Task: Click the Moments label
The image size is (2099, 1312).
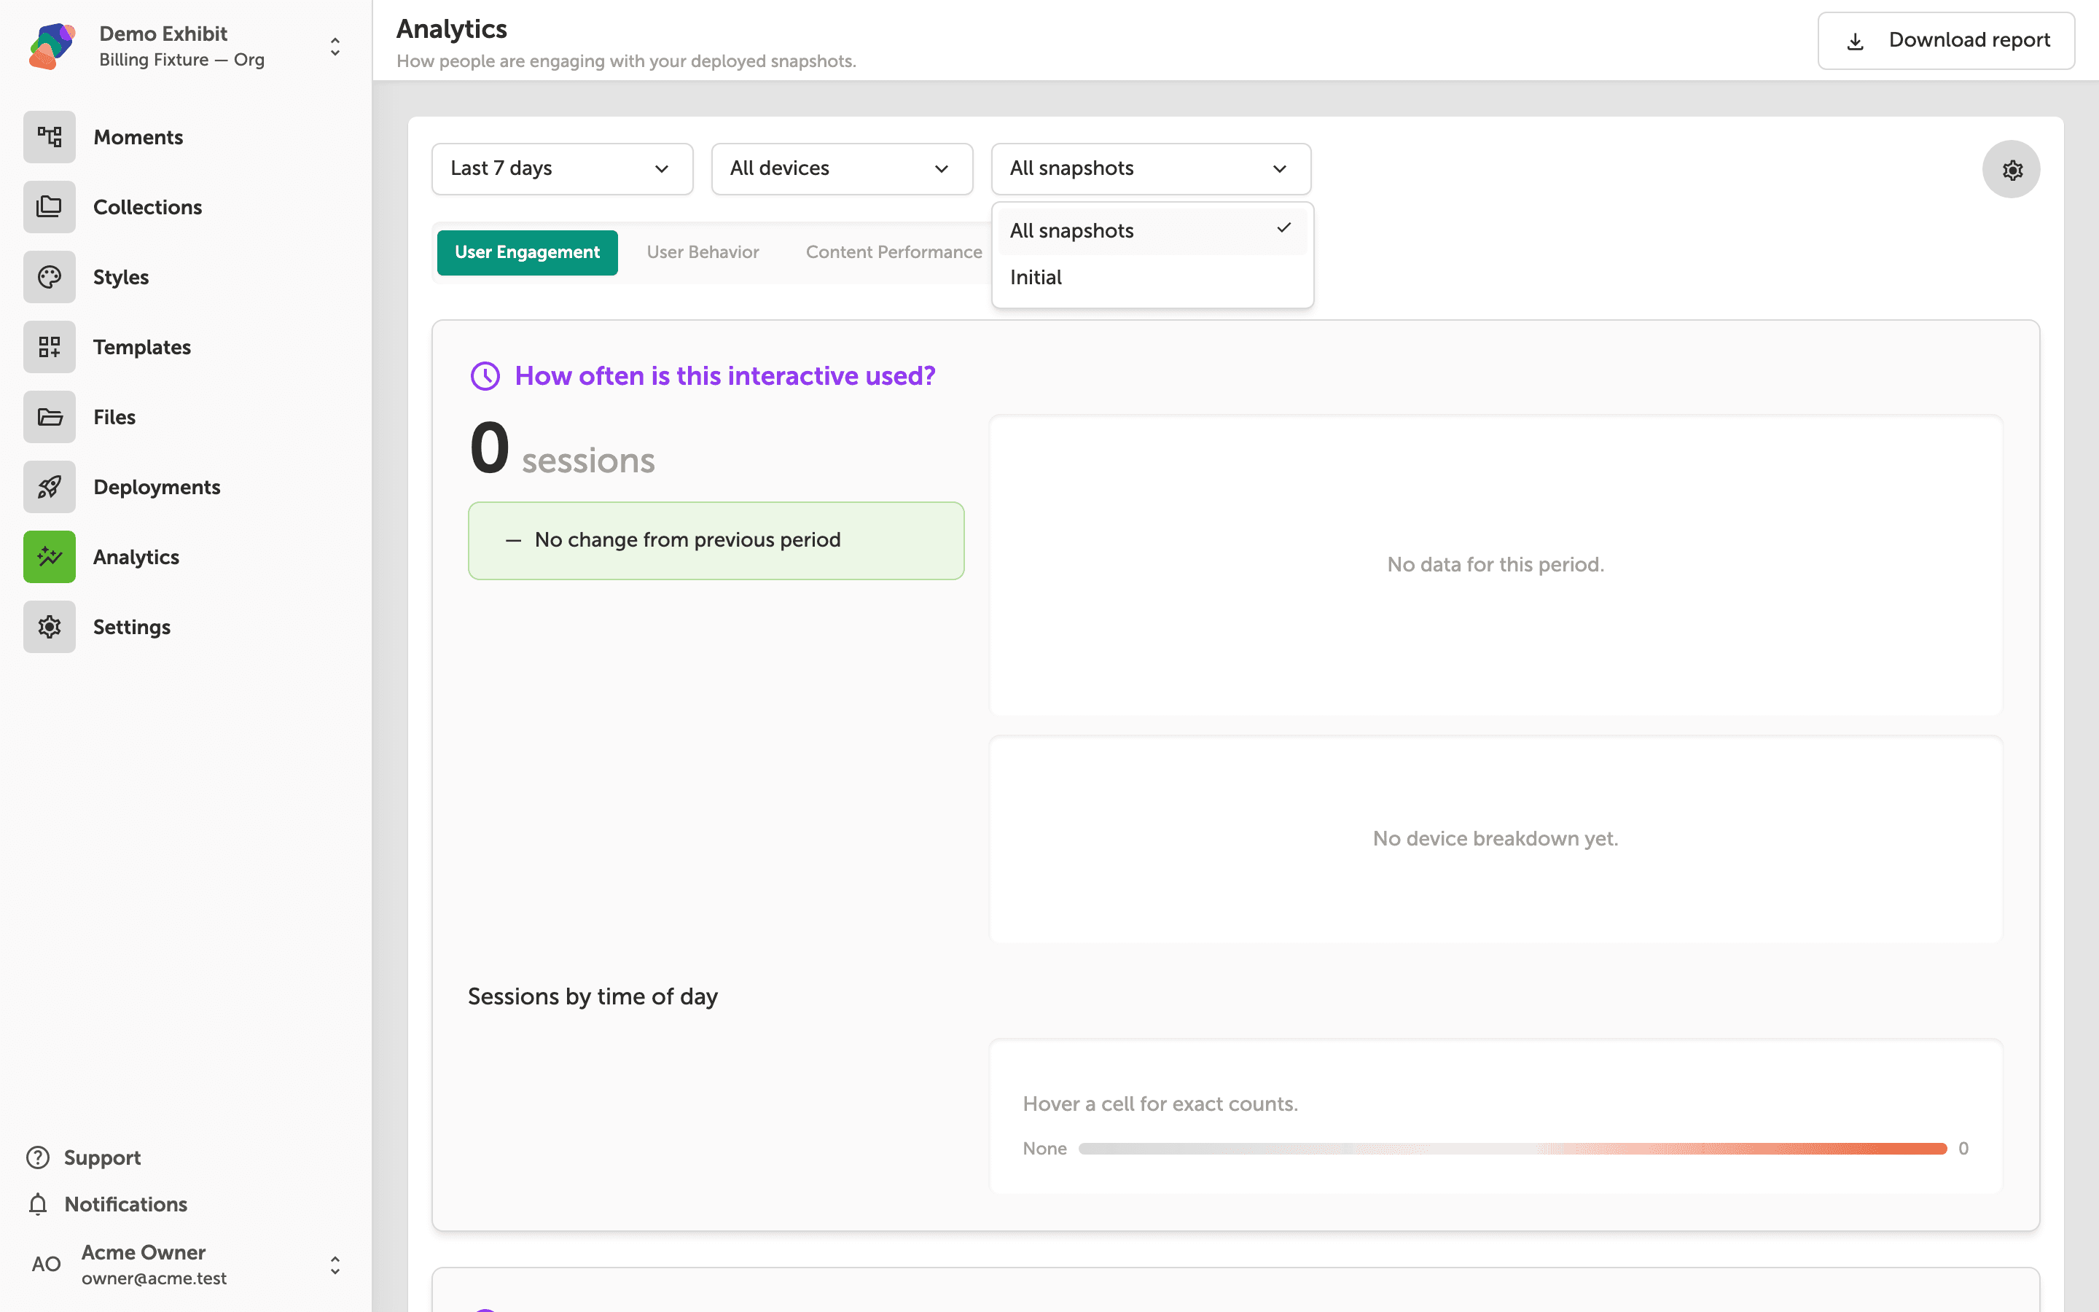Action: pos(138,137)
